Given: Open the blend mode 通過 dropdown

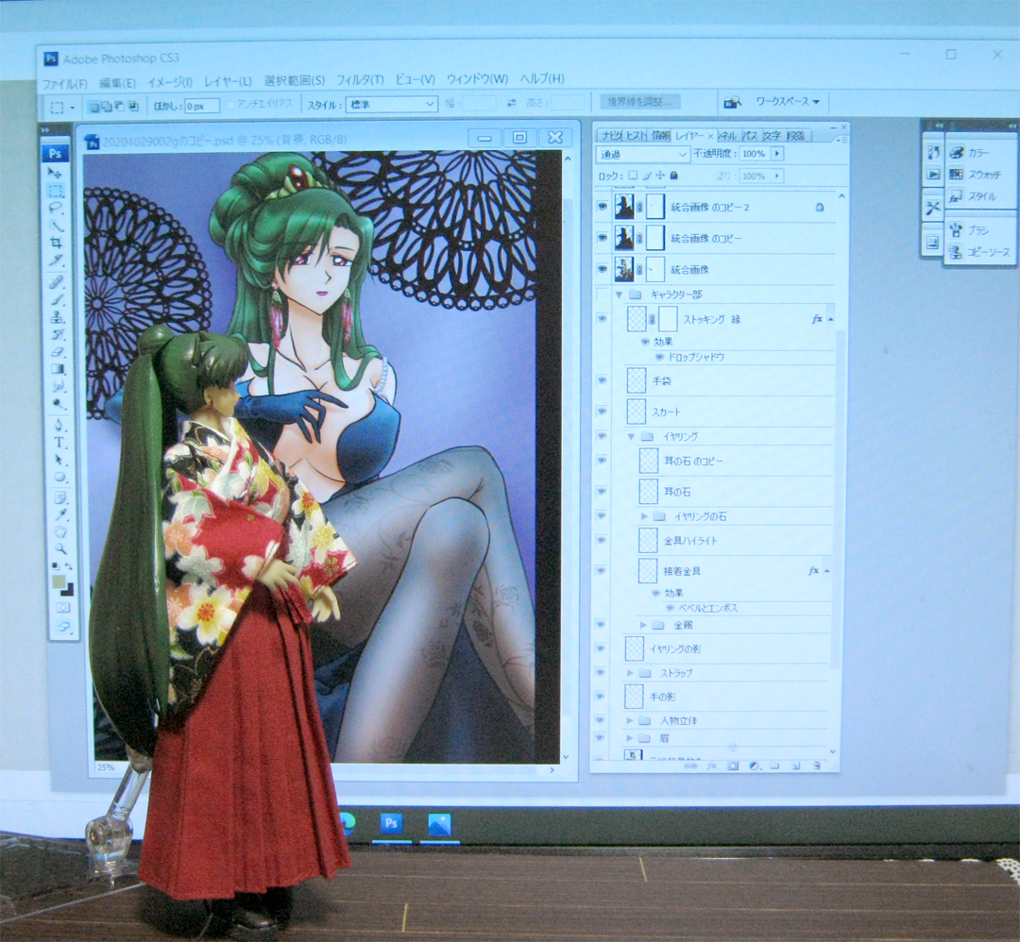Looking at the screenshot, I should tap(643, 154).
